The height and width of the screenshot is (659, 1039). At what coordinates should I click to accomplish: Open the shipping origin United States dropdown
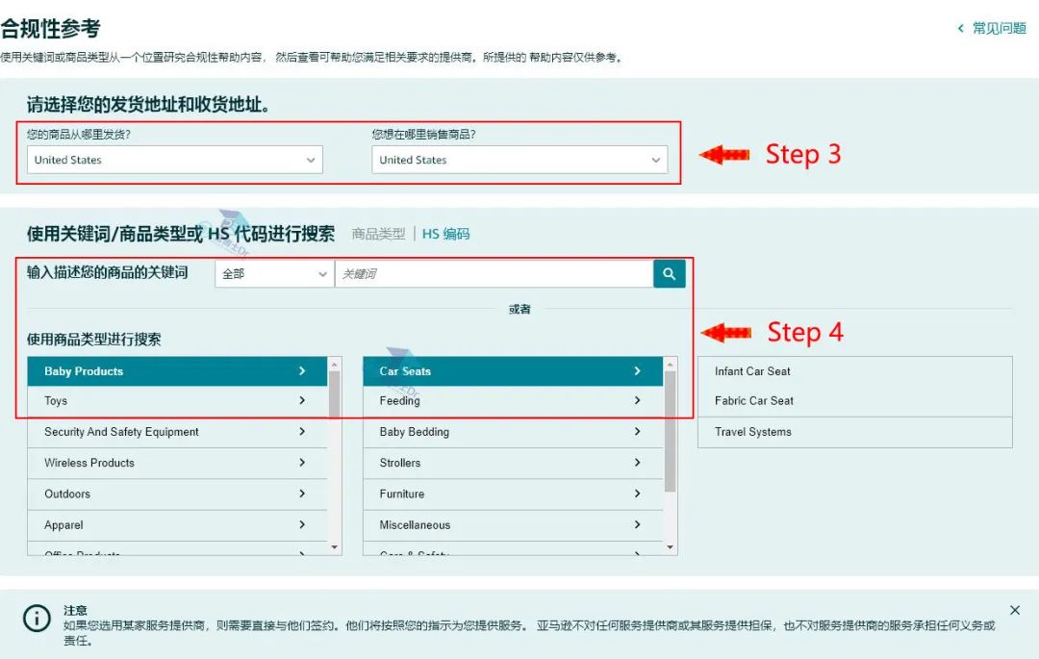pyautogui.click(x=173, y=160)
